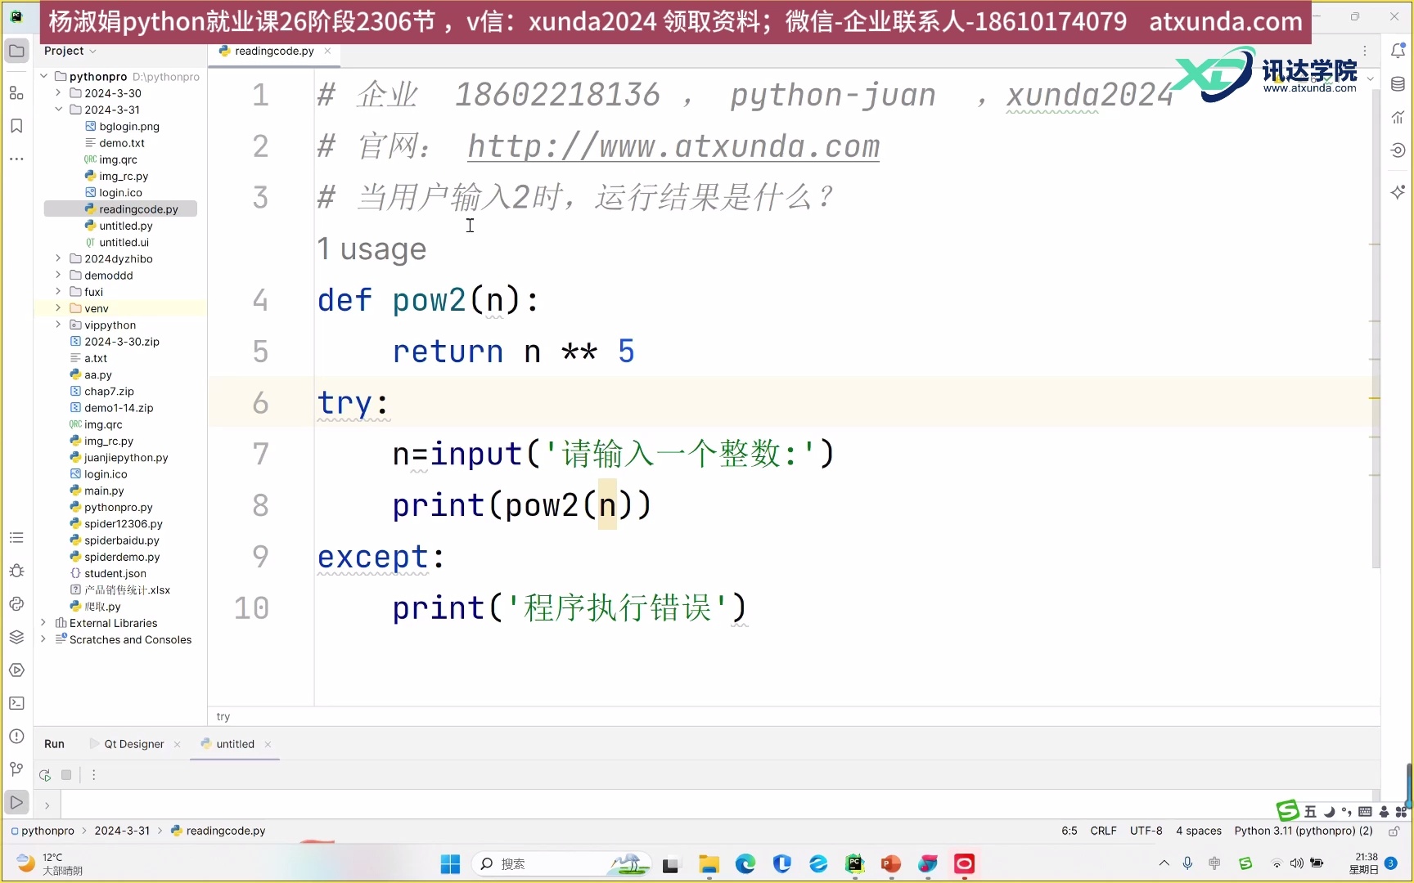
Task: Switch to the untitled run tab
Action: coord(235,744)
